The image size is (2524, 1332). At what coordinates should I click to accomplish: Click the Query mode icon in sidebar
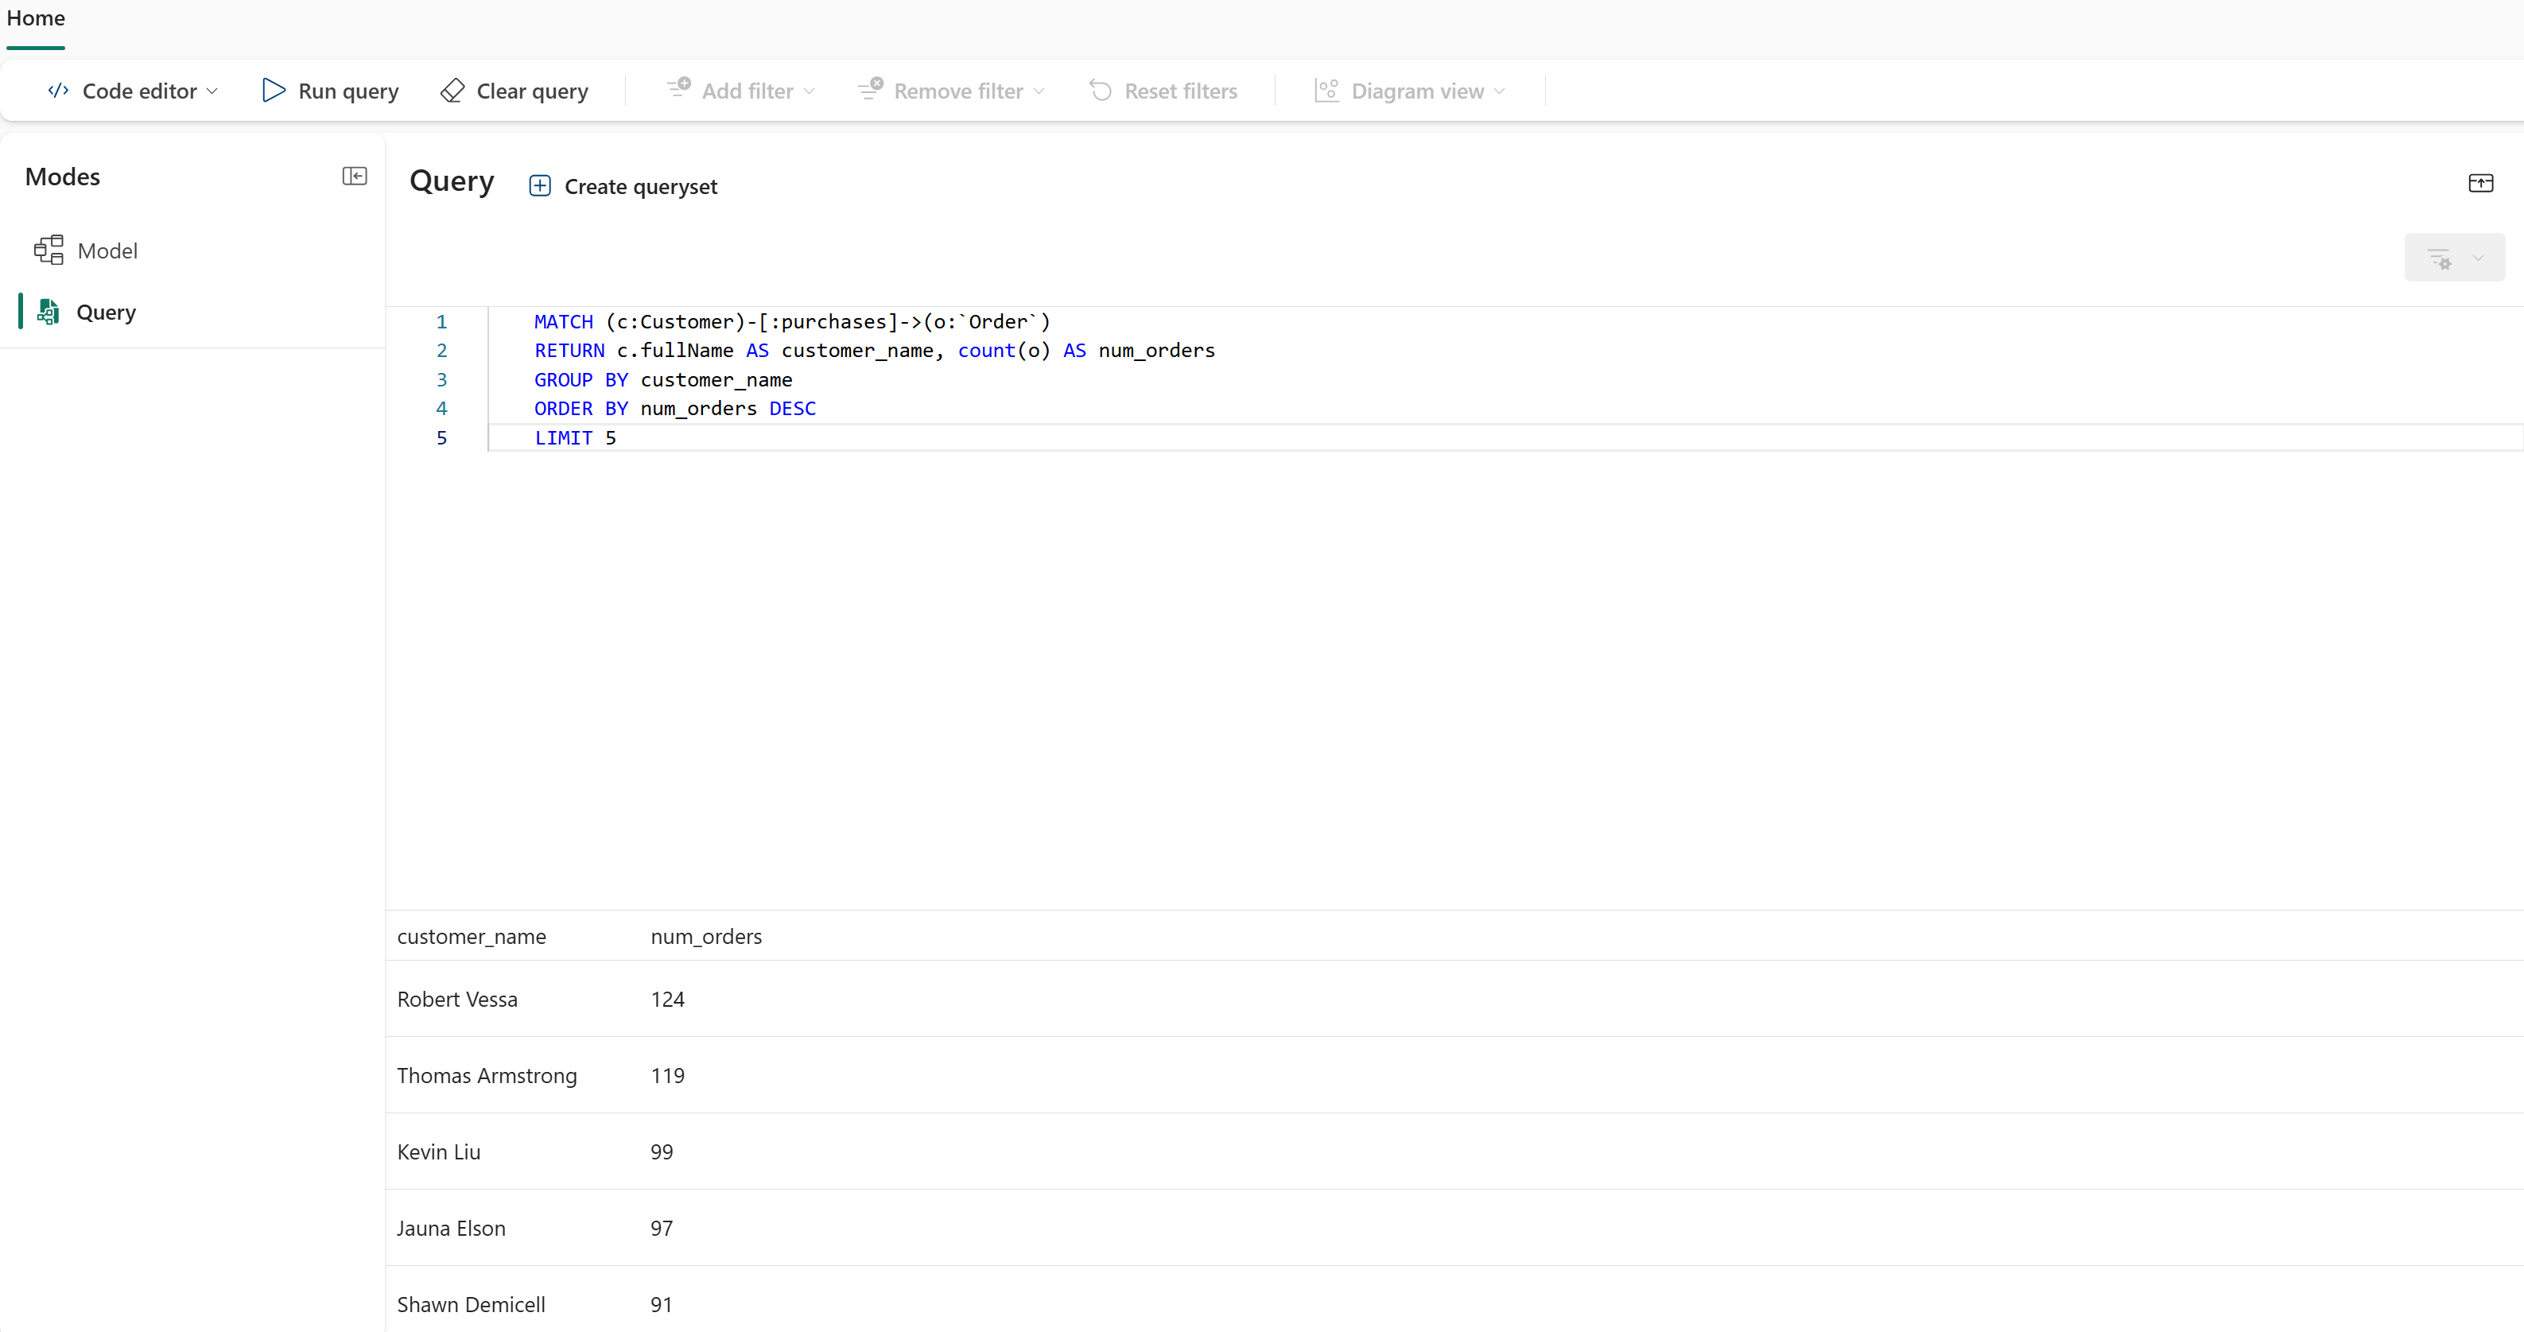pyautogui.click(x=48, y=312)
